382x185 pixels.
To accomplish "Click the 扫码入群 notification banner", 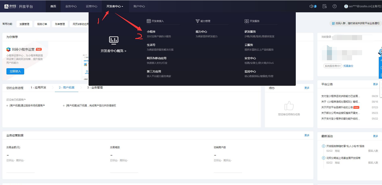I will 355,23.
